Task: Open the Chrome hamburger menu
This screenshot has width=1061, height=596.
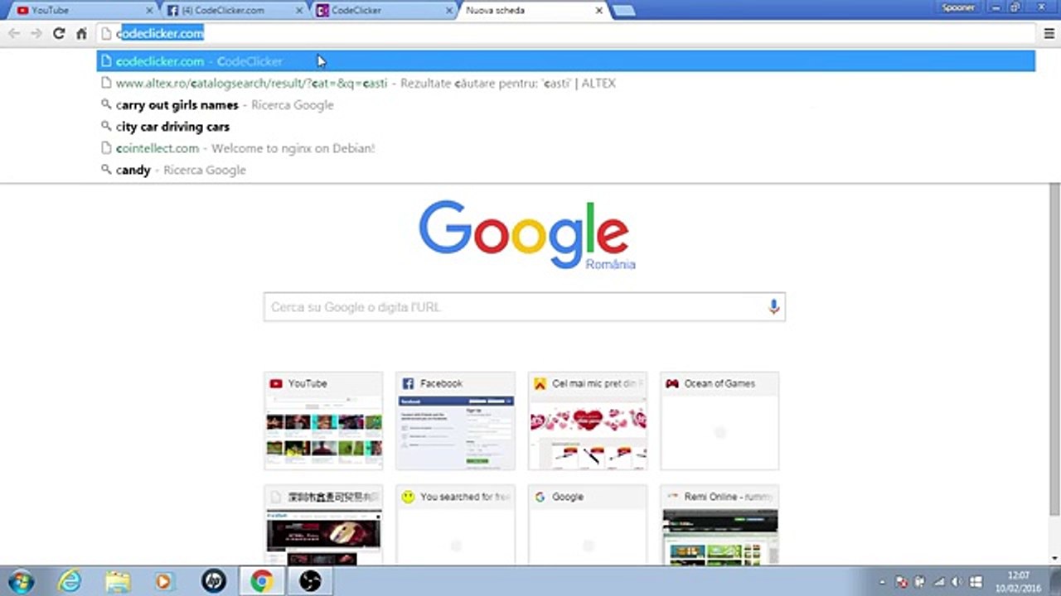Action: point(1049,33)
